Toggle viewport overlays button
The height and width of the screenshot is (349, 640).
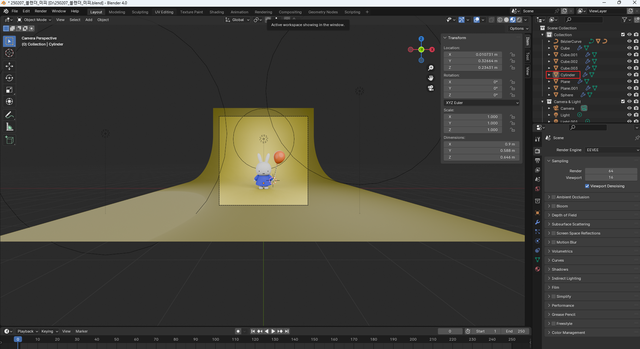click(477, 20)
